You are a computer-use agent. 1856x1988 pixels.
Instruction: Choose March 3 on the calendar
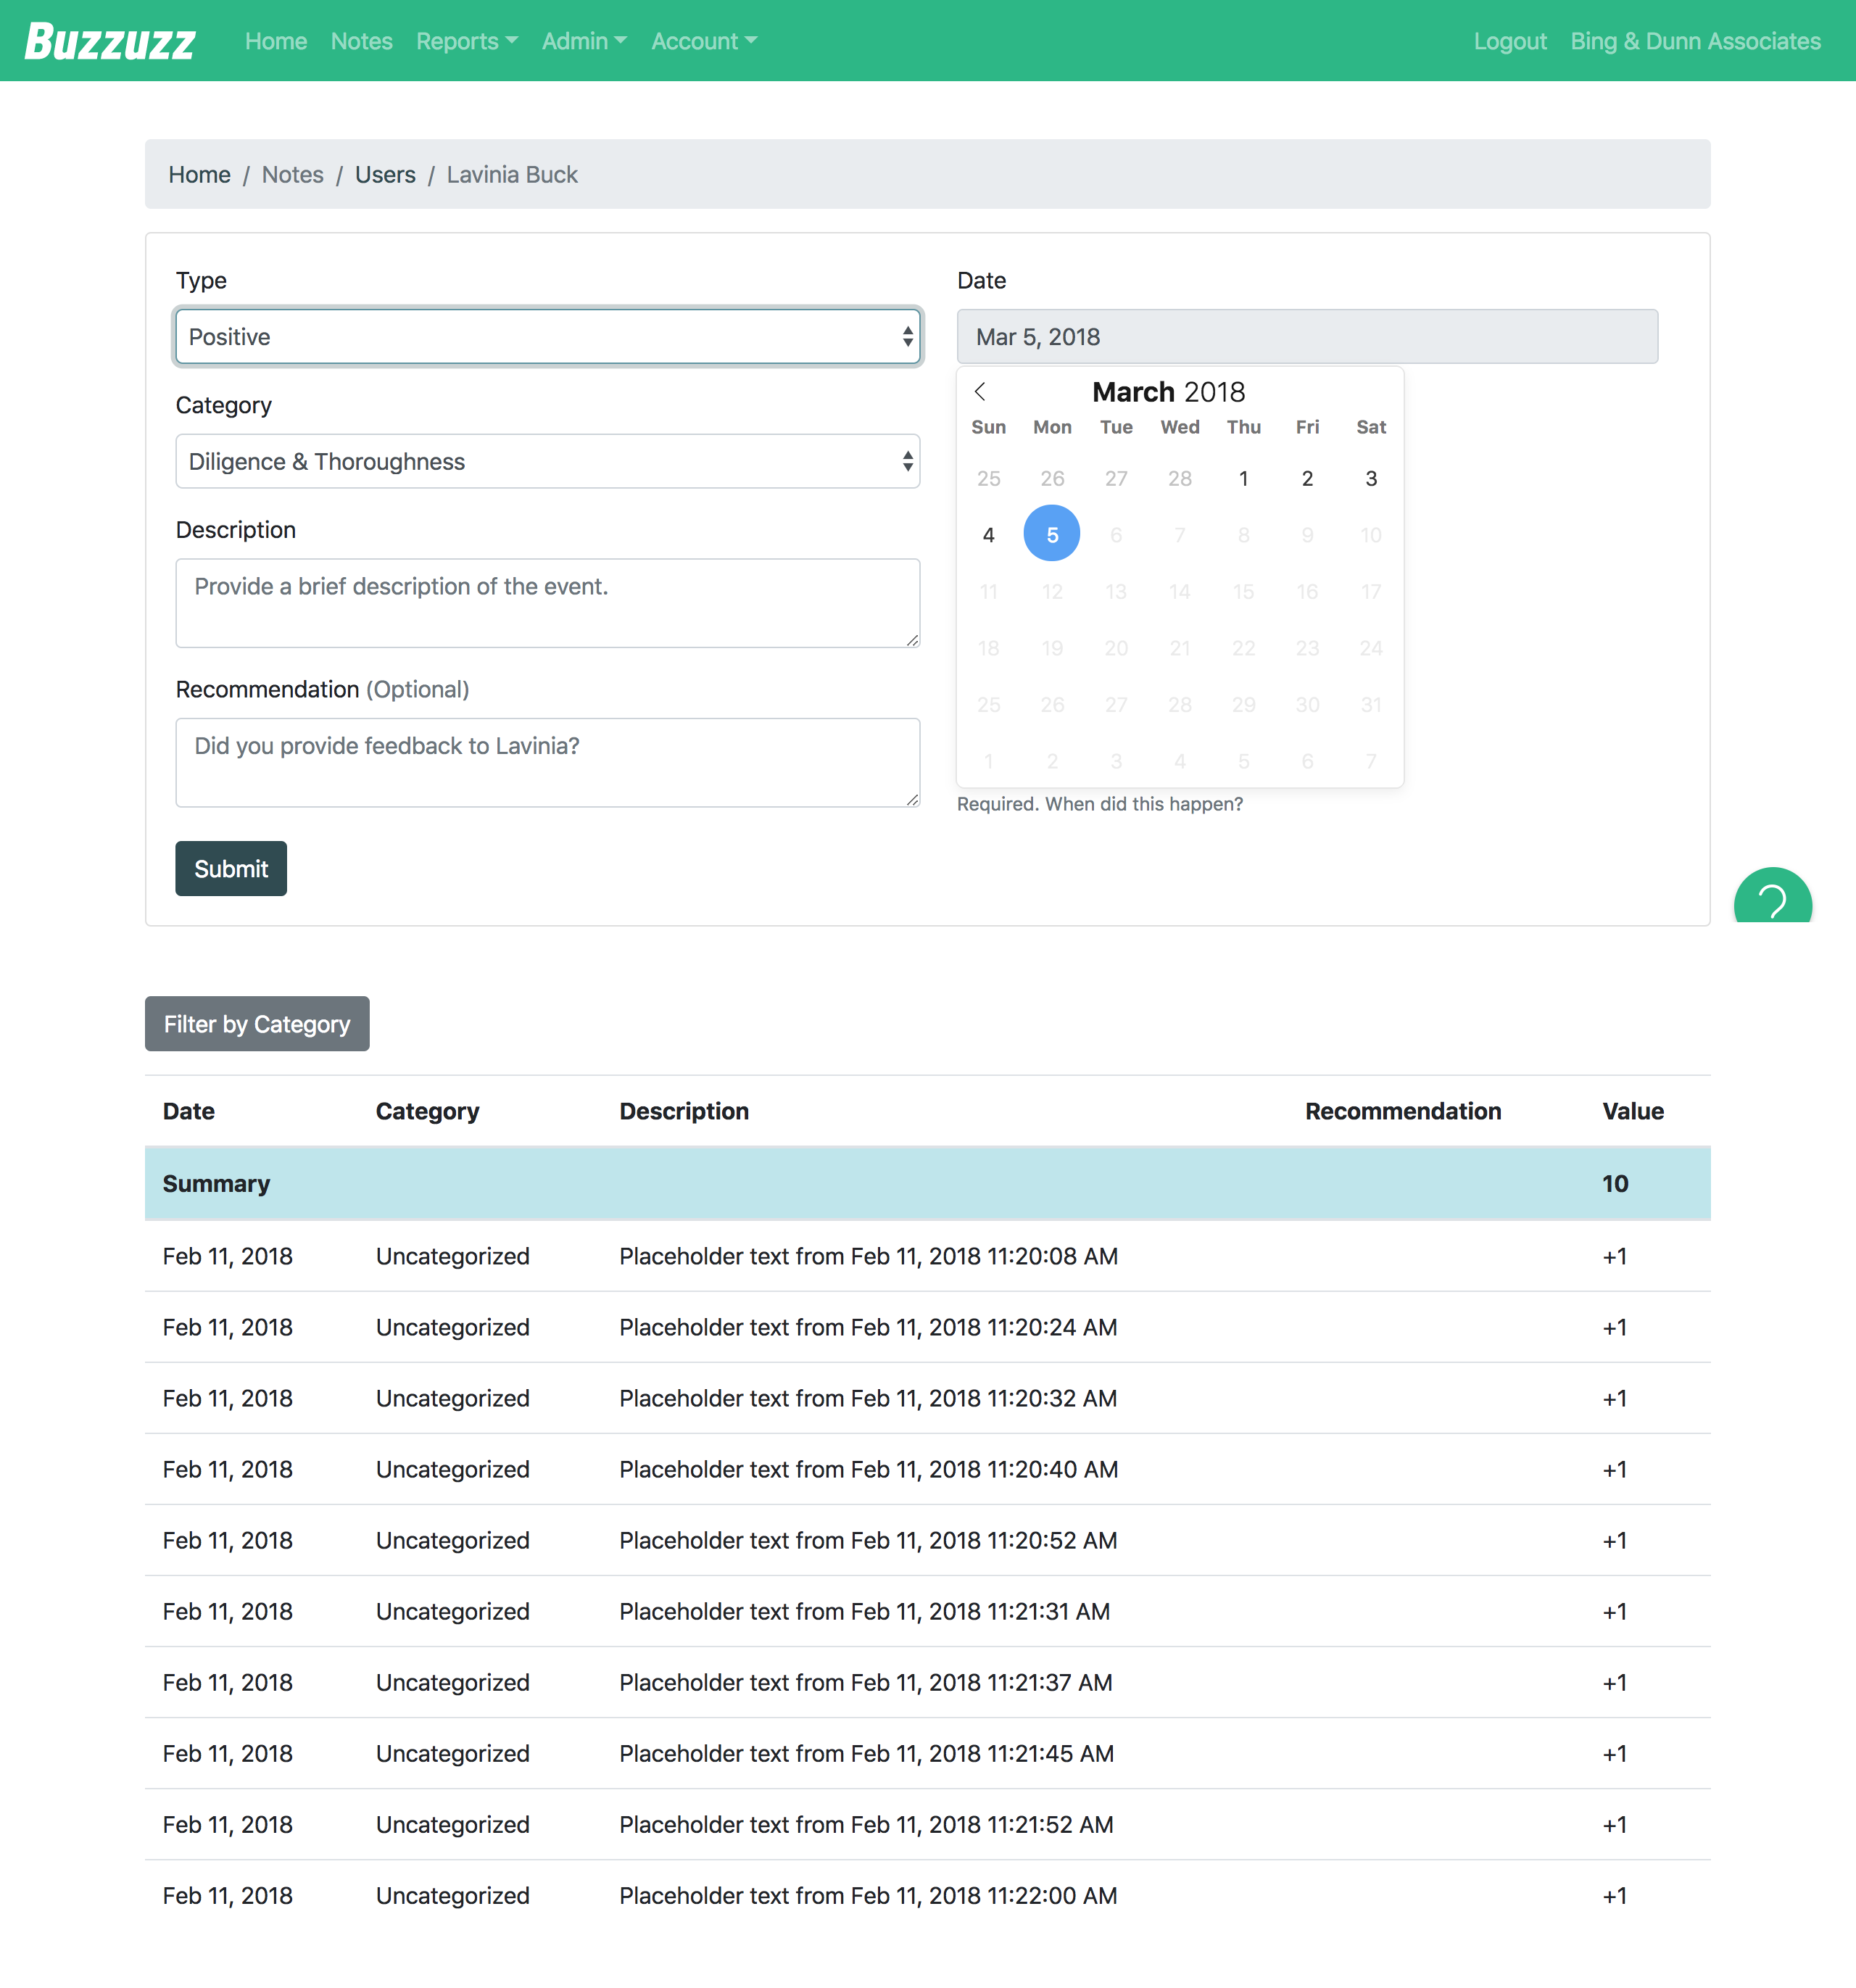1370,478
